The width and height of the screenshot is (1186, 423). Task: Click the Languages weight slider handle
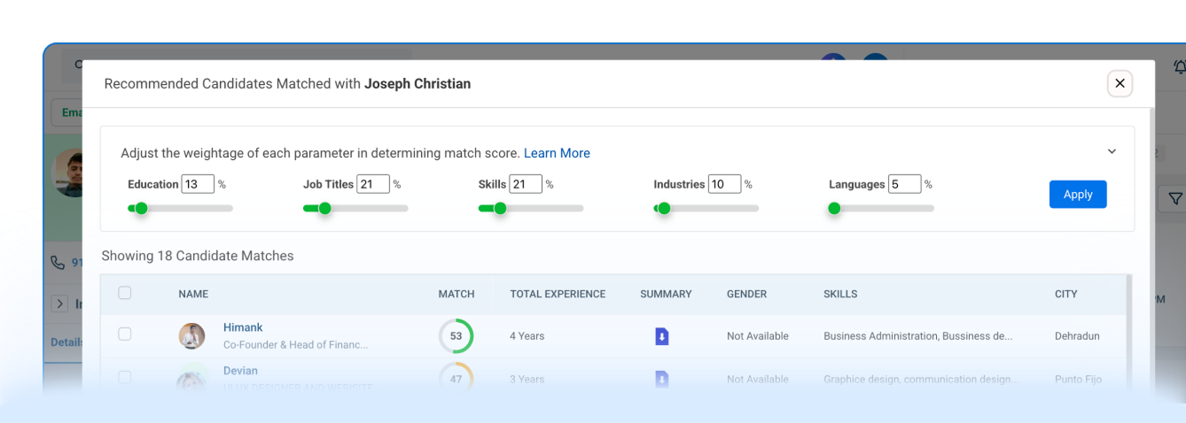click(834, 209)
